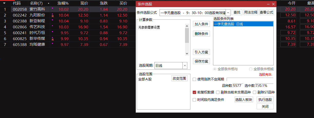
Task: Click the 选中数 7/0.1% field
Action: pos(264,86)
